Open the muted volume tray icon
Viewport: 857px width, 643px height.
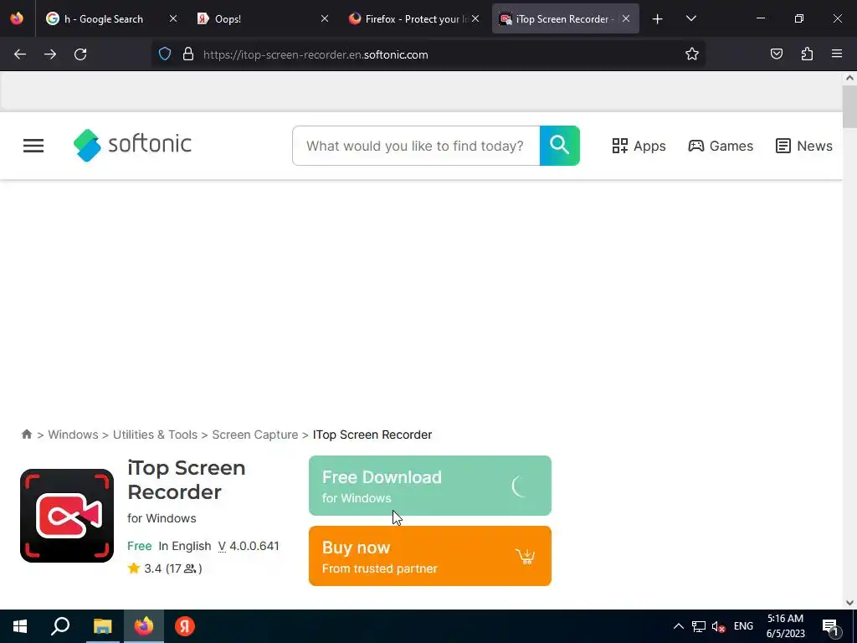718,626
